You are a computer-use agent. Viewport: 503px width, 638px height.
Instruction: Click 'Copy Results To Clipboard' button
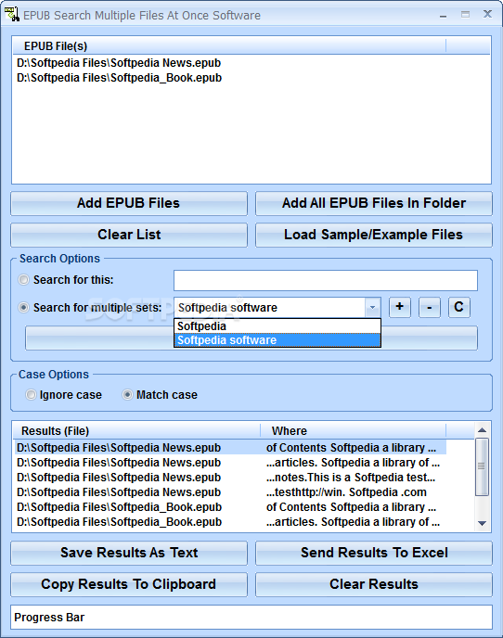pos(129,584)
